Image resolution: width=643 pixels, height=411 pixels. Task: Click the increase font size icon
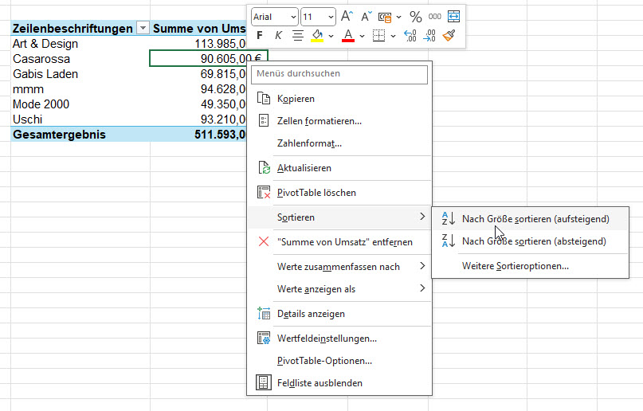(x=347, y=17)
